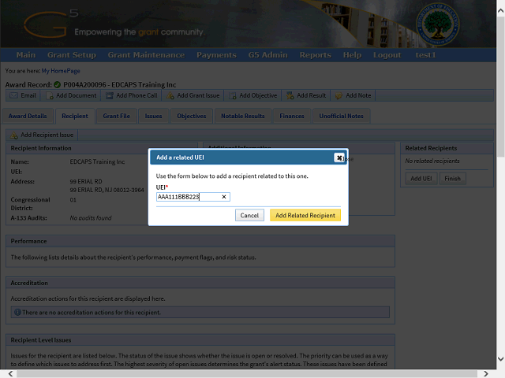The height and width of the screenshot is (378, 505).
Task: Click test1 user menu item
Action: click(x=425, y=55)
